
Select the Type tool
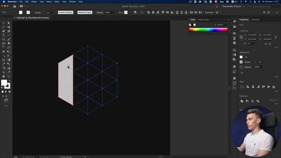(x=4, y=35)
